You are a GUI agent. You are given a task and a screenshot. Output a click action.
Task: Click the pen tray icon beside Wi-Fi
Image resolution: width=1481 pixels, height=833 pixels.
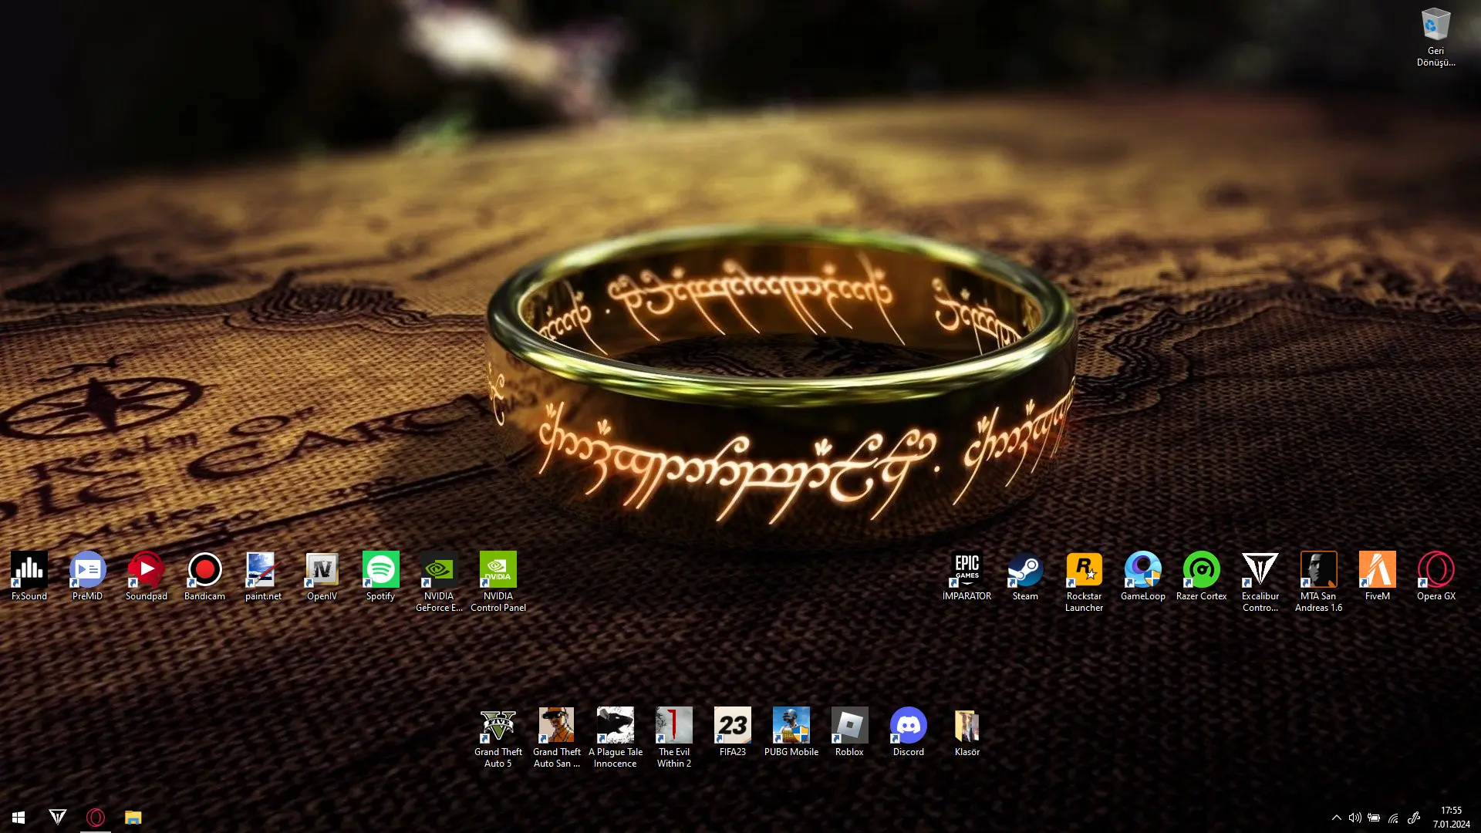[x=1413, y=818]
